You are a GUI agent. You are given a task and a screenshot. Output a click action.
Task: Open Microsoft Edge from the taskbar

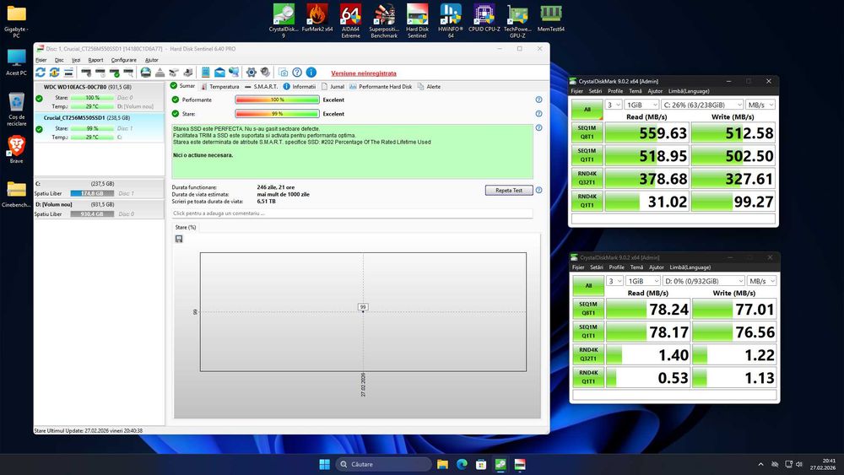[462, 464]
